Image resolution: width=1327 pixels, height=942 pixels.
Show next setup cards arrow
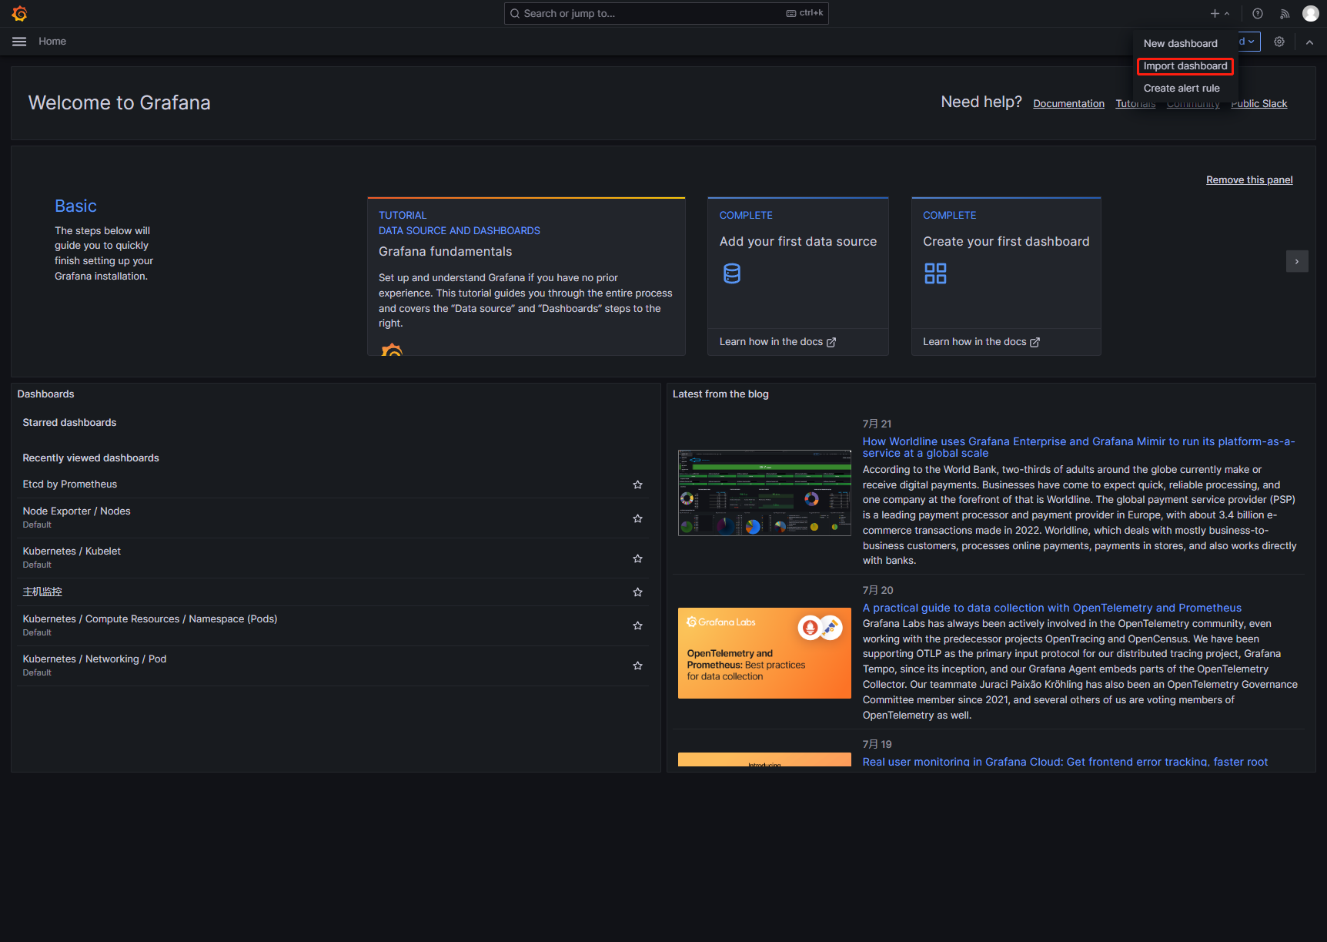[1297, 261]
